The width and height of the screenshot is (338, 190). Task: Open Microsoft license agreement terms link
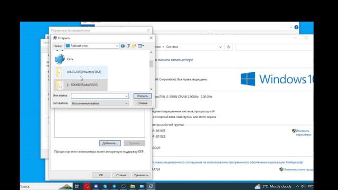click(227, 162)
